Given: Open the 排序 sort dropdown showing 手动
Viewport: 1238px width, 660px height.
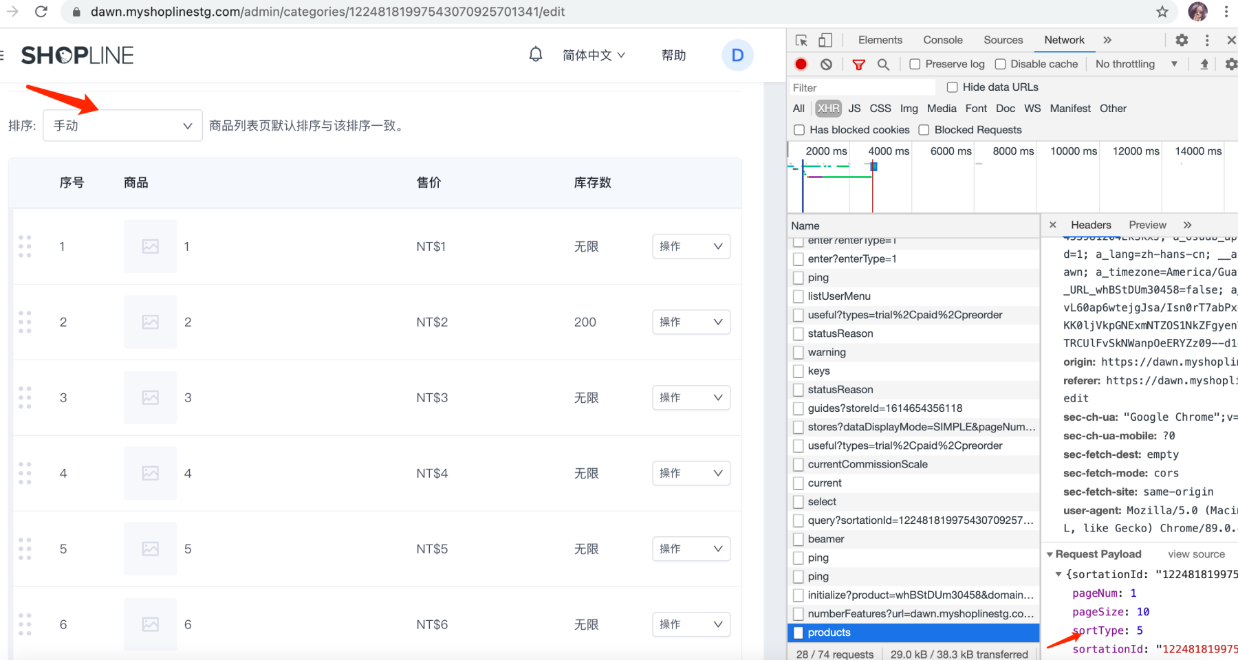Looking at the screenshot, I should point(122,126).
